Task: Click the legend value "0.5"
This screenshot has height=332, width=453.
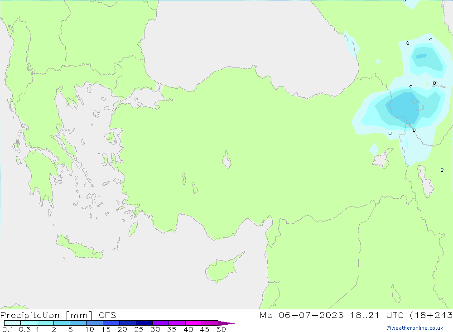Action: point(24,329)
